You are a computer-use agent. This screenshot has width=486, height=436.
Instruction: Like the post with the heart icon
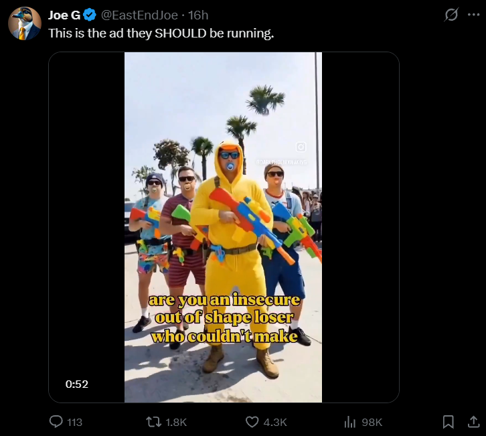click(252, 422)
